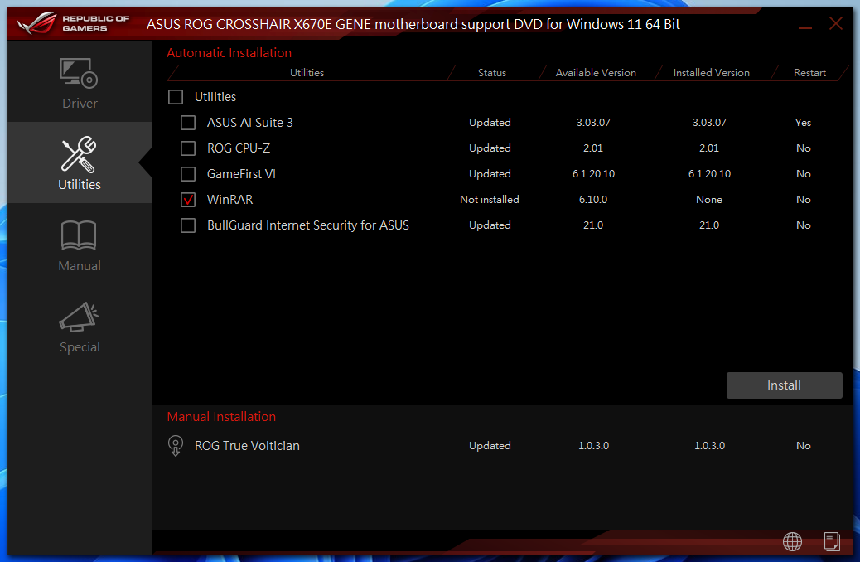
Task: Open the Driver section icon
Action: coord(79,73)
